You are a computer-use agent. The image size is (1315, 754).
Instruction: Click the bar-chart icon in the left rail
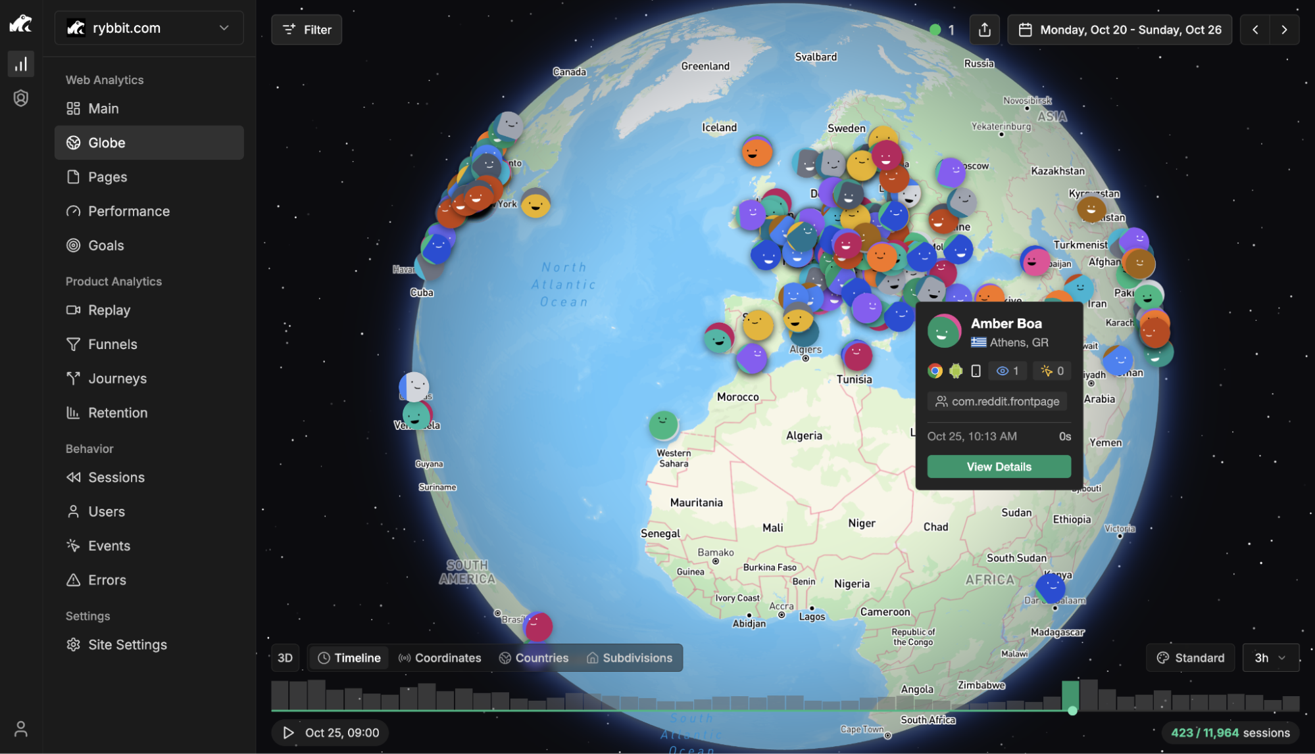(x=20, y=64)
